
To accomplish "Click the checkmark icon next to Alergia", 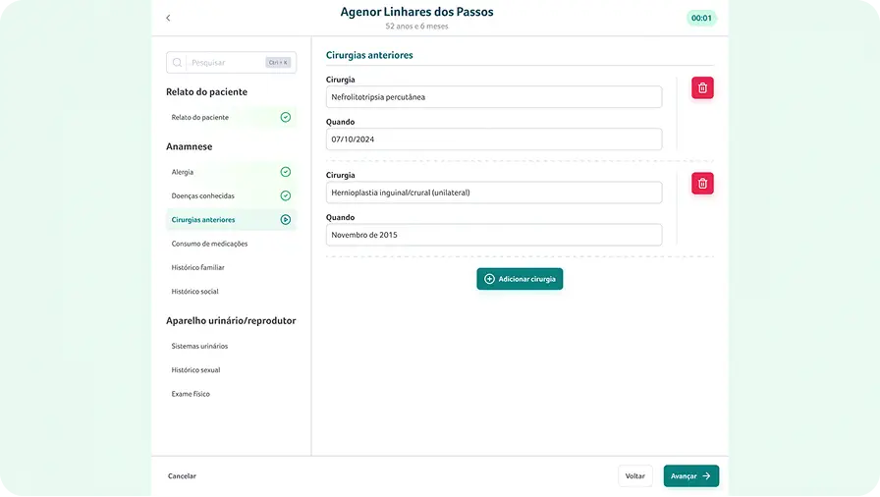I will point(285,172).
